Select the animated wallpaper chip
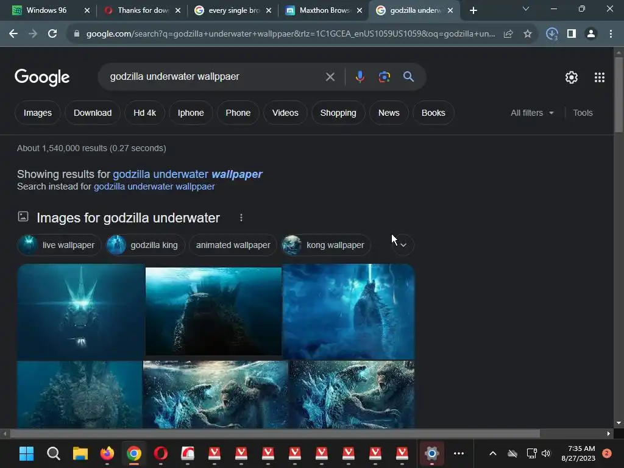The height and width of the screenshot is (468, 624). pos(233,245)
